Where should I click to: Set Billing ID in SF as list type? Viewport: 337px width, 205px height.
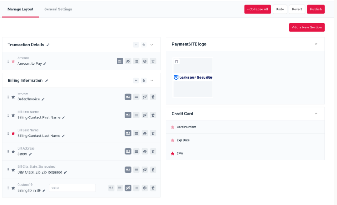(x=136, y=188)
